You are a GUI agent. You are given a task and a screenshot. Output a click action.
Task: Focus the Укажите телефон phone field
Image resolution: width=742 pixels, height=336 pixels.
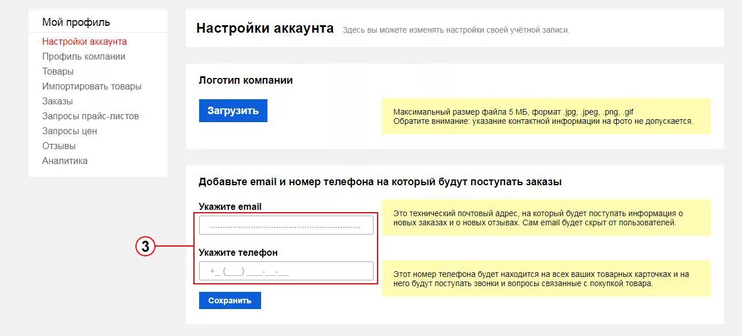coord(286,271)
